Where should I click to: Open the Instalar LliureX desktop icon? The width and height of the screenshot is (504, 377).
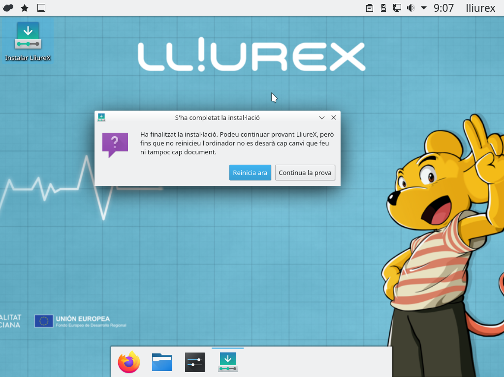click(28, 41)
